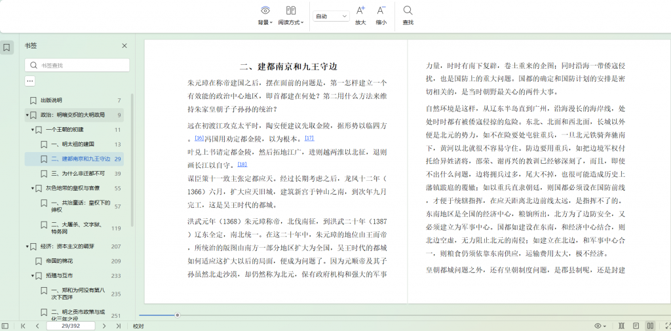
Task: Click the bookmark icon beside 三、为什么非迁都不可
Action: 44,174
